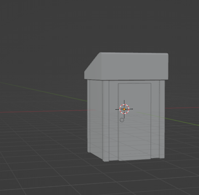Click the sloped left side of roof
The image size is (199, 195).
point(92,66)
